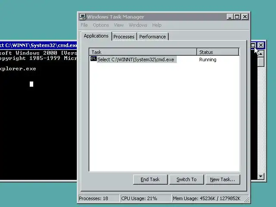
Task: Sort tasks by the Task column header
Action: point(143,52)
